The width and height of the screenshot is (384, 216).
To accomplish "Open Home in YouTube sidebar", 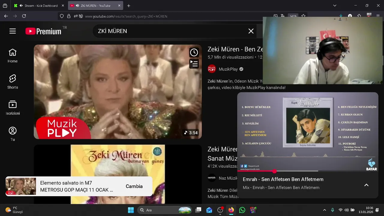I will pyautogui.click(x=13, y=56).
